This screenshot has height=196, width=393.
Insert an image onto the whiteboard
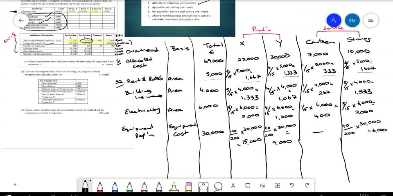(x=262, y=185)
